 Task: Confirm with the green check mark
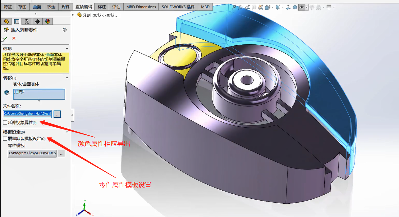click(x=5, y=38)
